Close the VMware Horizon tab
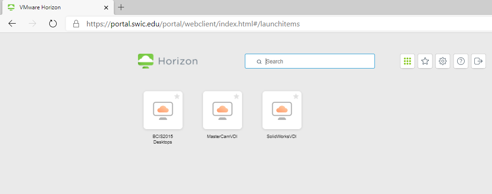This screenshot has width=492, height=194. point(106,7)
